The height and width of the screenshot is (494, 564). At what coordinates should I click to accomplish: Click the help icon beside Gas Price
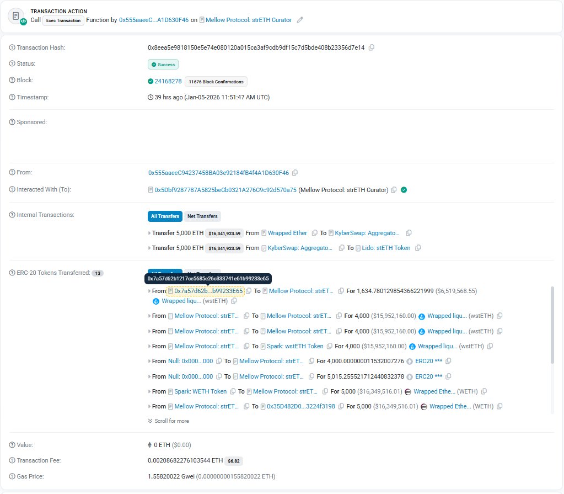[x=12, y=476]
